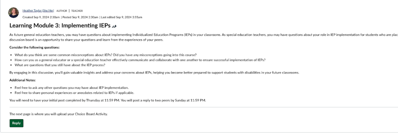Click the Learning Module 3: Implementing IEPs heading
The height and width of the screenshot is (134, 398).
(60, 26)
